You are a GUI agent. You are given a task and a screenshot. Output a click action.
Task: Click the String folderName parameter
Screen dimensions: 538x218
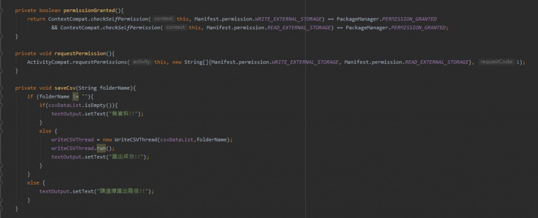[x=105, y=88]
